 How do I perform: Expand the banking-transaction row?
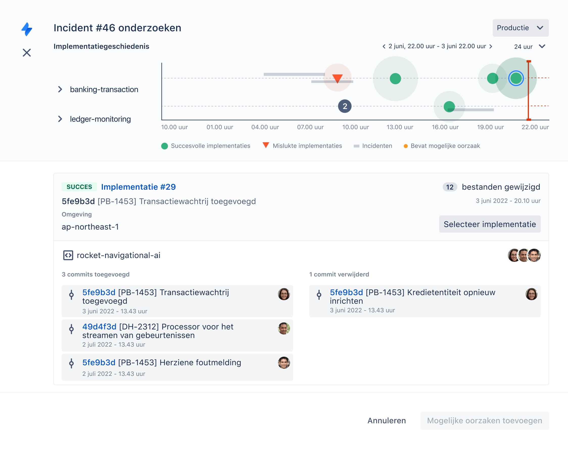click(60, 89)
